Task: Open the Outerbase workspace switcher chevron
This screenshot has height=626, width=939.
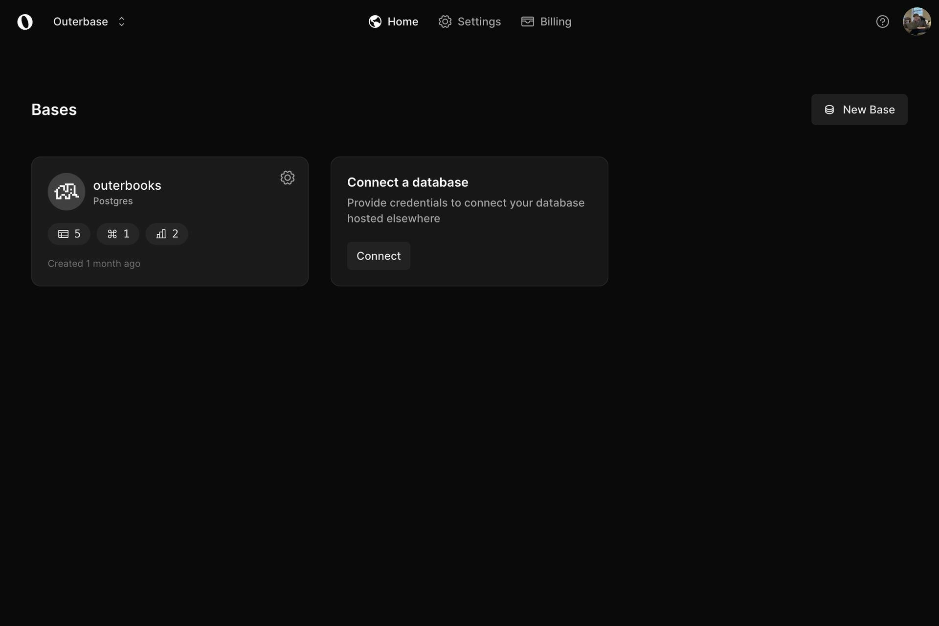Action: pyautogui.click(x=122, y=22)
